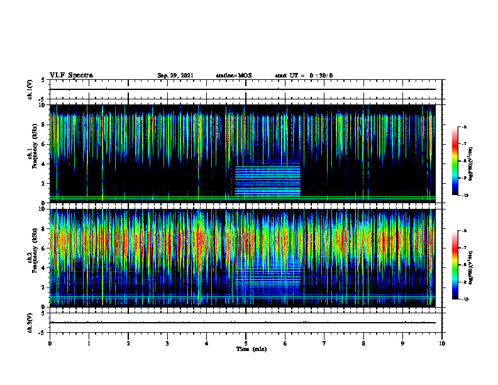Screen dimensions: 498x385
Task: Select the date text "Sep. 29, 2021"
Action: 175,75
